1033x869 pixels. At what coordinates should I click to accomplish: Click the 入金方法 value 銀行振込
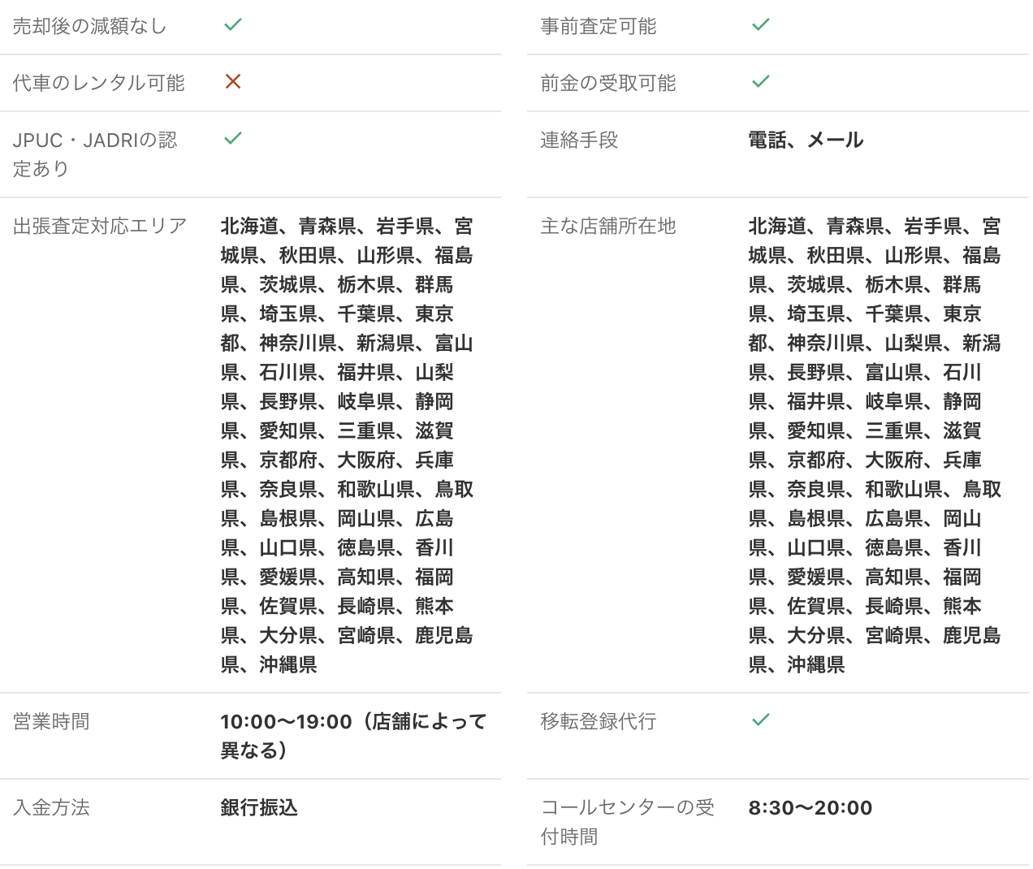tap(259, 808)
